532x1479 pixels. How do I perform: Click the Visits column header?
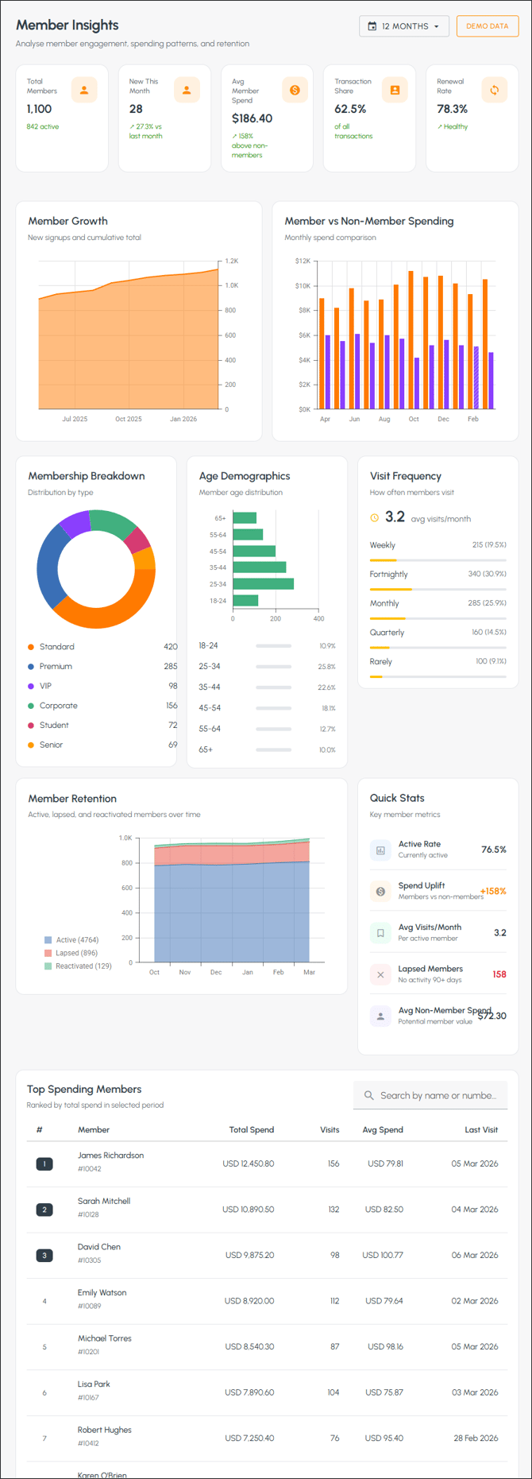(x=330, y=1129)
